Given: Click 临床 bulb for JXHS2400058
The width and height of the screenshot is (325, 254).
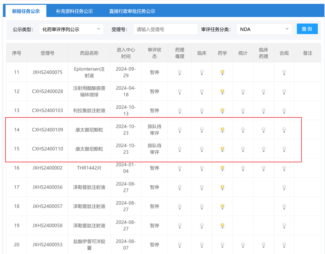Looking at the screenshot, I should [202, 226].
